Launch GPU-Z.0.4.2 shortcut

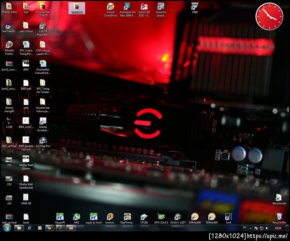(x=161, y=218)
